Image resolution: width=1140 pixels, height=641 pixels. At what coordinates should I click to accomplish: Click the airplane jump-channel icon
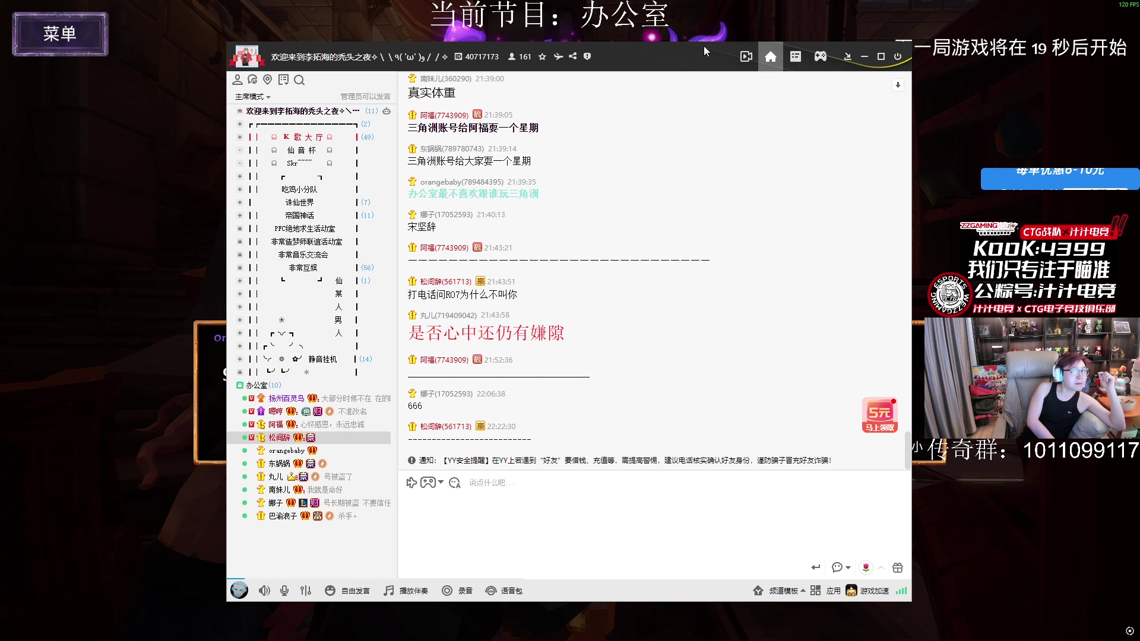(558, 56)
